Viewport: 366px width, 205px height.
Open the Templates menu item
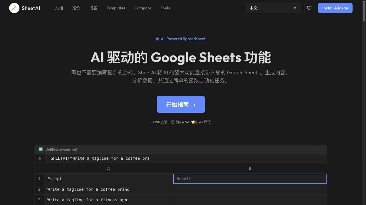[x=116, y=8]
